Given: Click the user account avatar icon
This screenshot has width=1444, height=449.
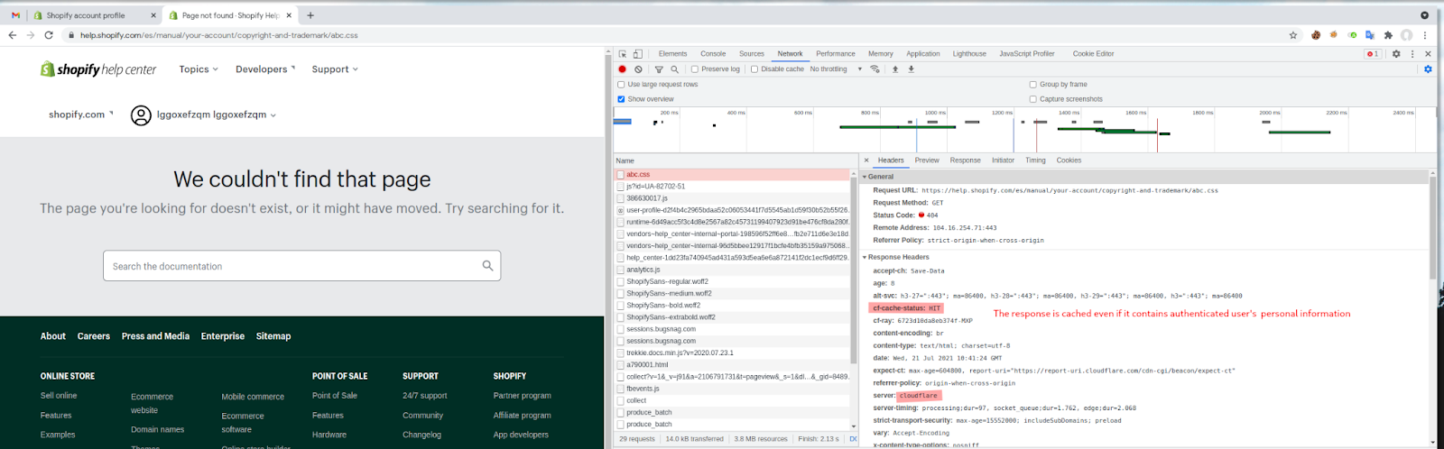Looking at the screenshot, I should point(141,115).
